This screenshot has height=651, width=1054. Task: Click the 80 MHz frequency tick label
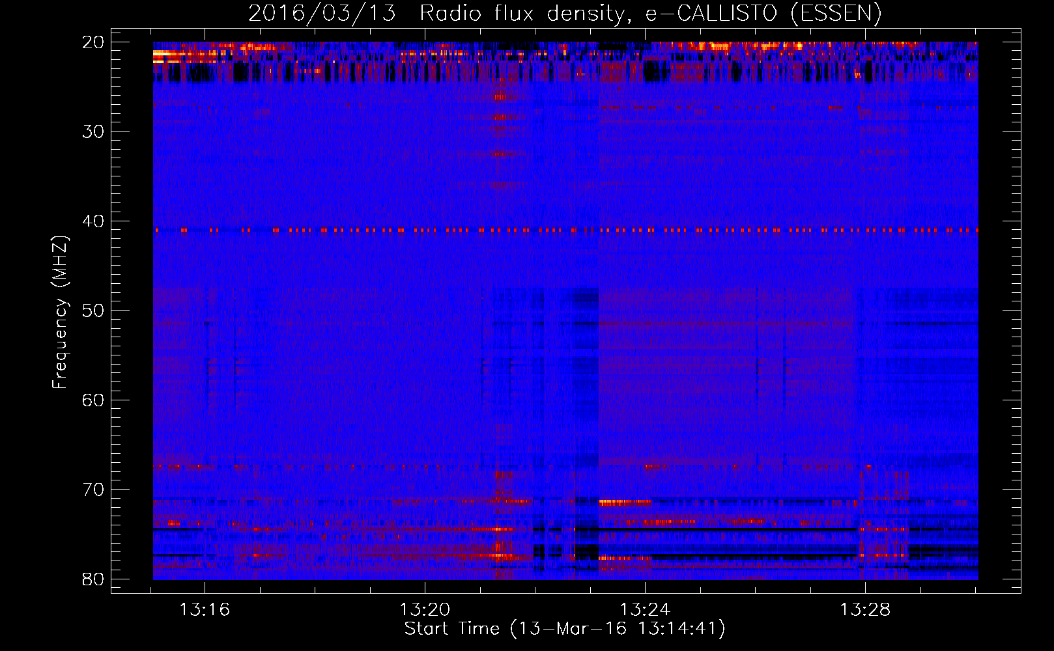pos(93,579)
